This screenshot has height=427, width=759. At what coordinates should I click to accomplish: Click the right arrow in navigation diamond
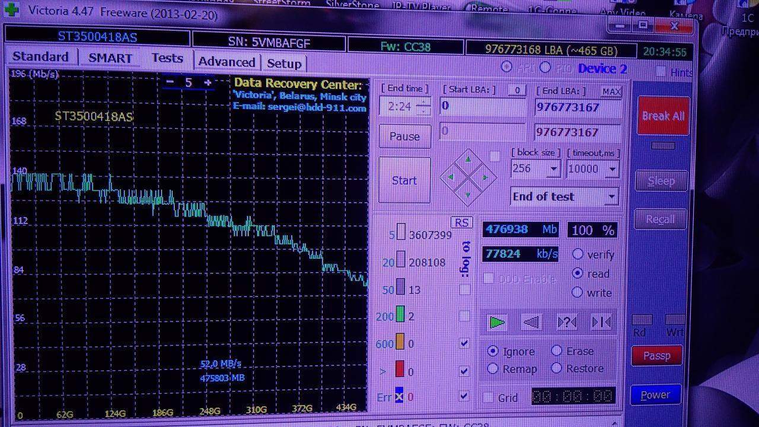[486, 177]
